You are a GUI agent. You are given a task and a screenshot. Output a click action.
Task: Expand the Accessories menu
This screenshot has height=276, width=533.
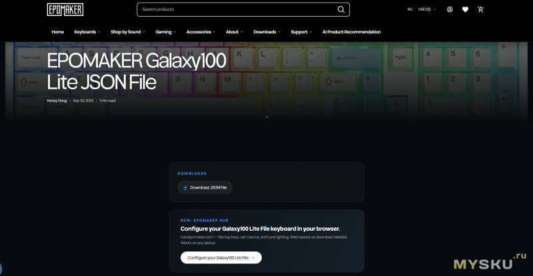click(x=201, y=32)
